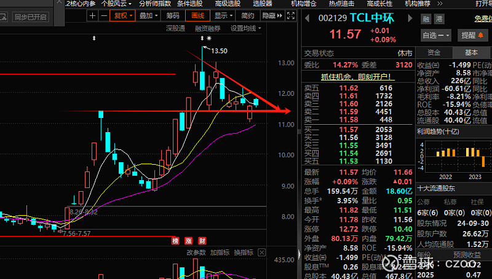Open the 显示 display dropdown

point(223,16)
